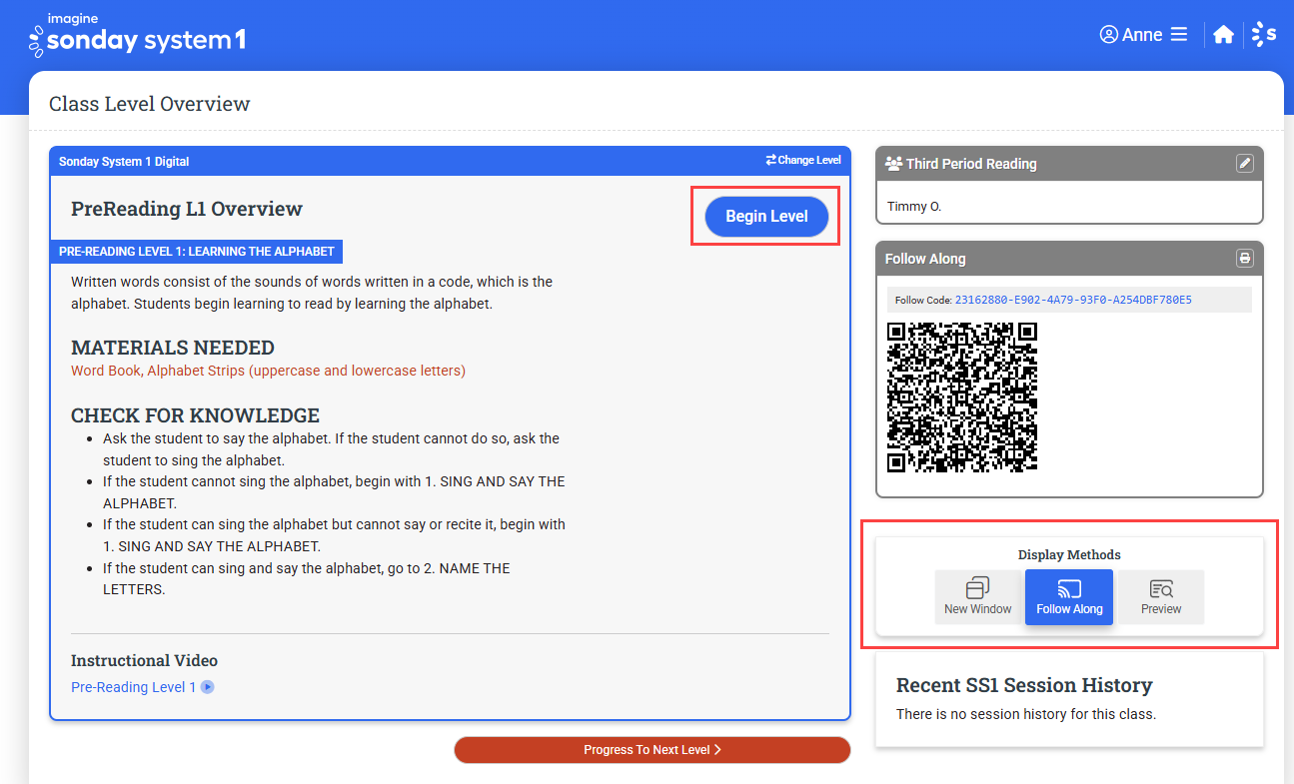Select Preview display method
Screen dimensions: 1294x784
pos(1161,597)
